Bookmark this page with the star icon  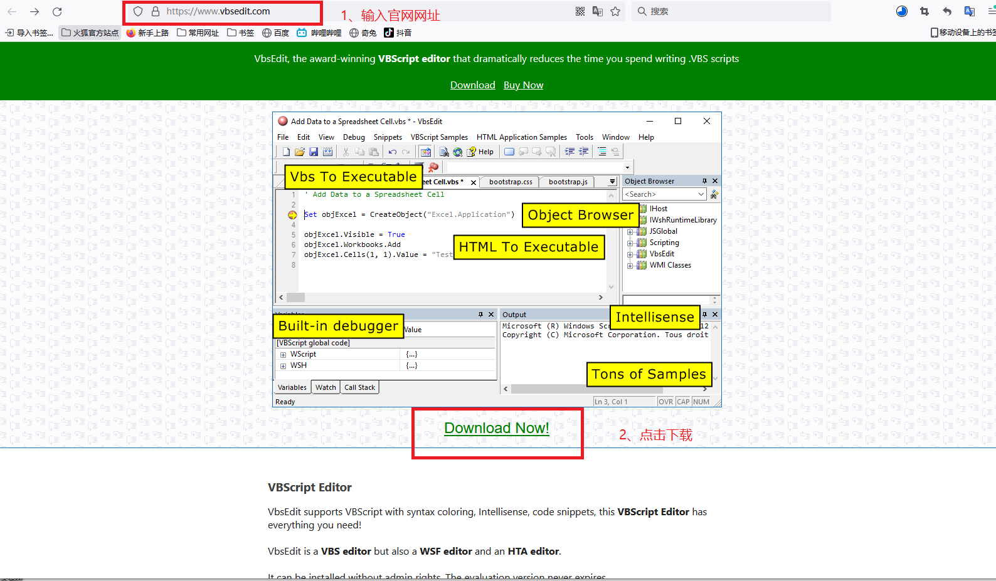pos(615,11)
